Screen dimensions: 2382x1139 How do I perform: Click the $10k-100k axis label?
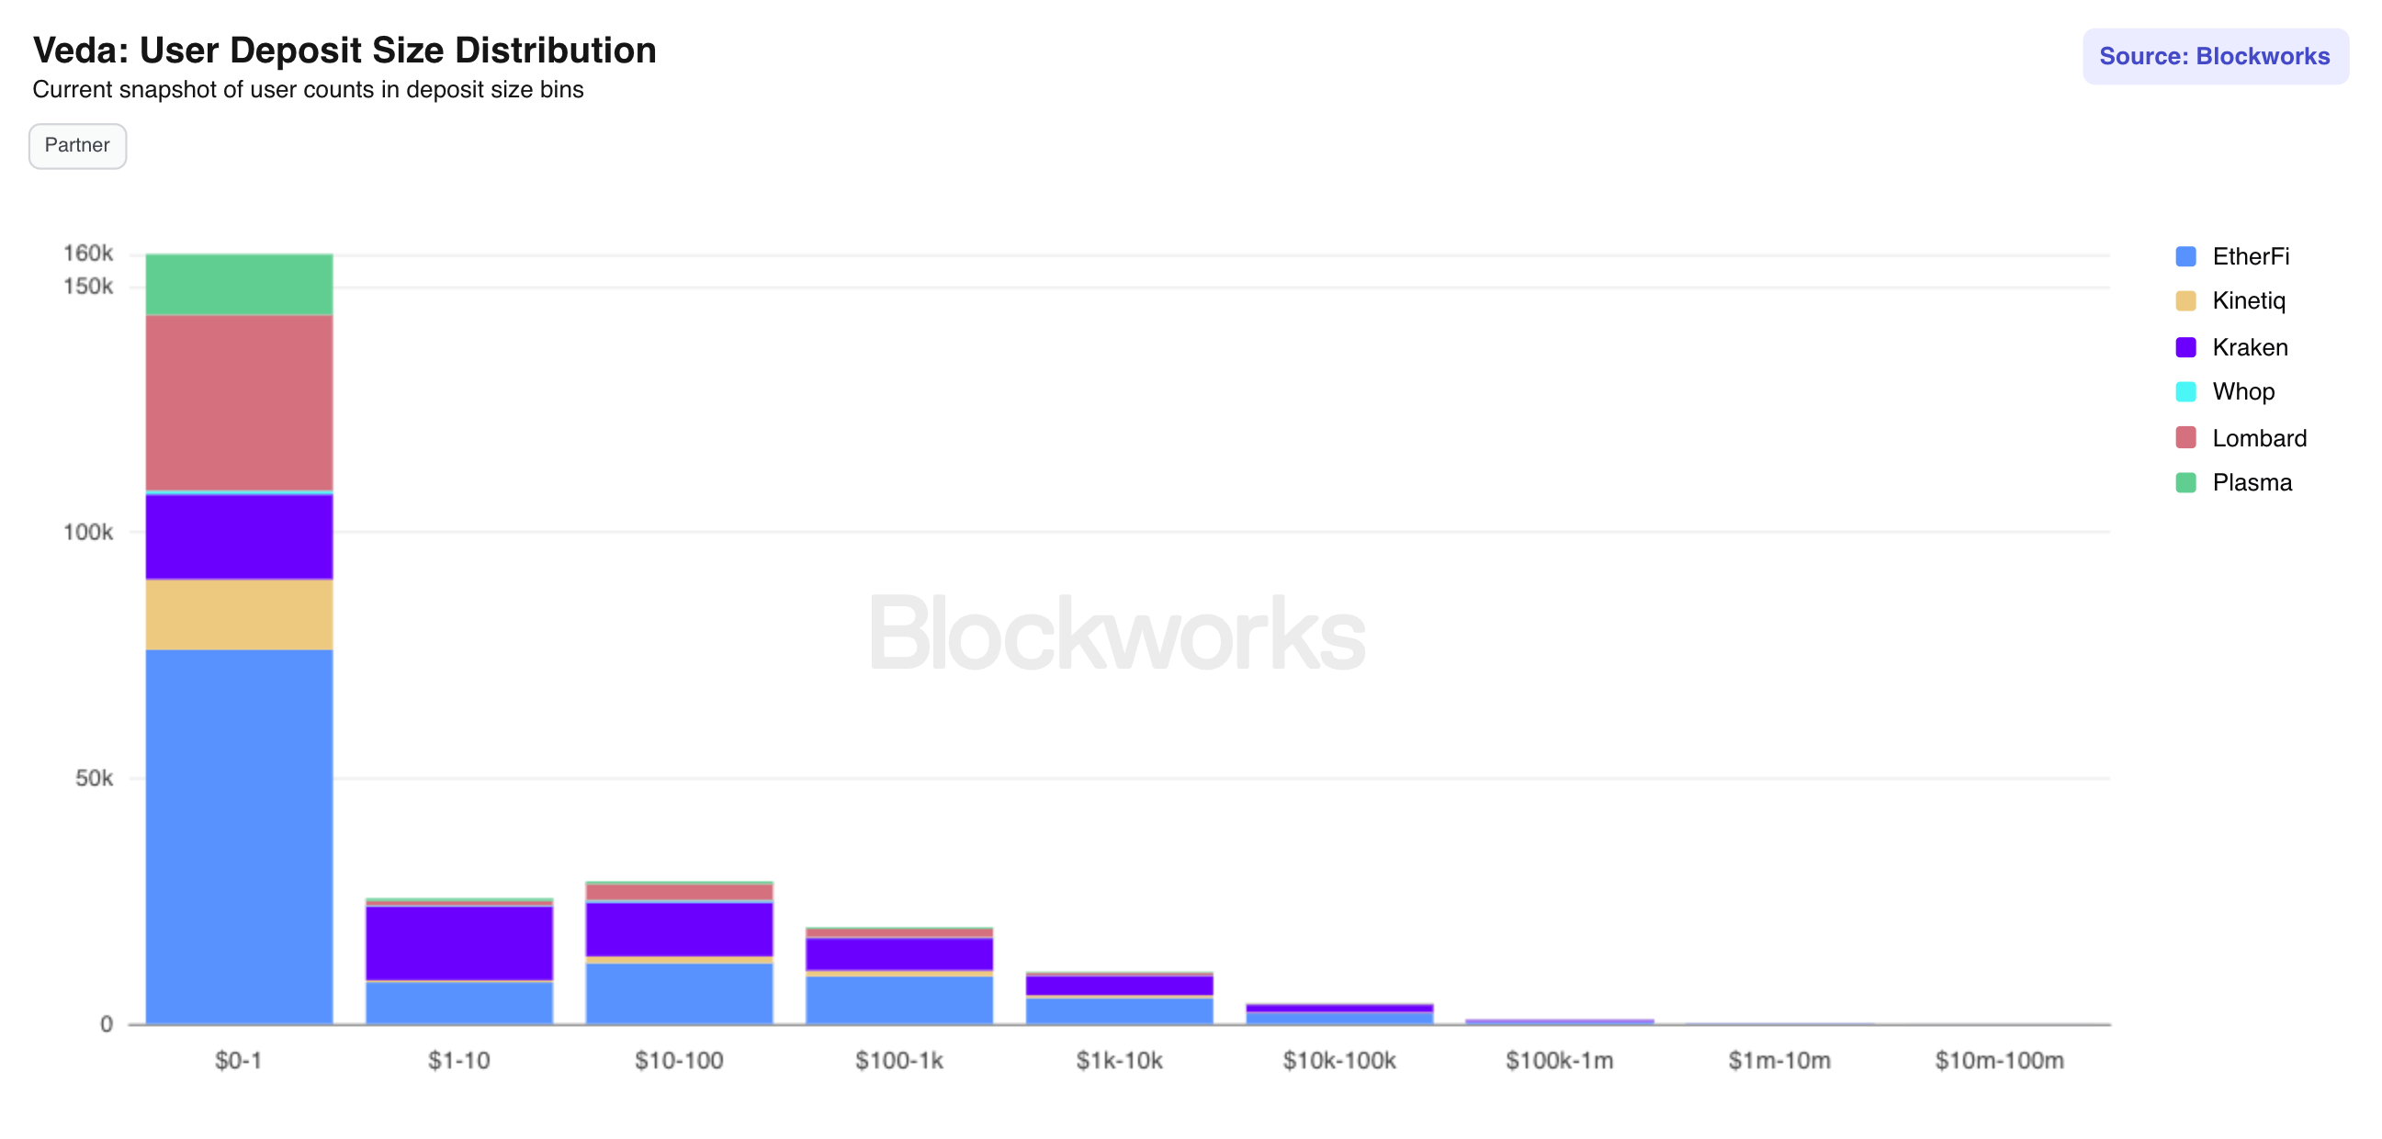pyautogui.click(x=1340, y=1060)
